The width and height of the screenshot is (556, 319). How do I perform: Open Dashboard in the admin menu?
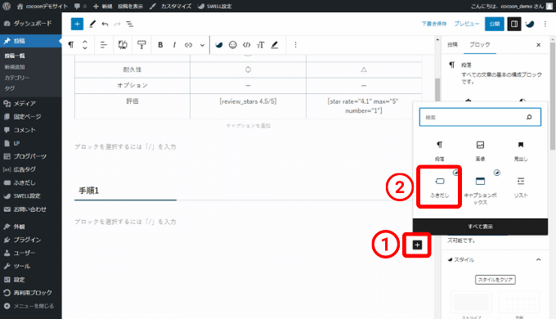pyautogui.click(x=31, y=24)
